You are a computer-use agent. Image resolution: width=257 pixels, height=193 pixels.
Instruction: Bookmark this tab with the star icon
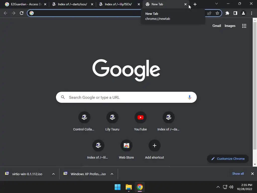click(217, 13)
